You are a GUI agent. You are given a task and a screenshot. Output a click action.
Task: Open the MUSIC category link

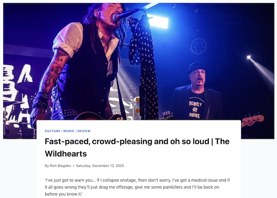click(x=69, y=131)
